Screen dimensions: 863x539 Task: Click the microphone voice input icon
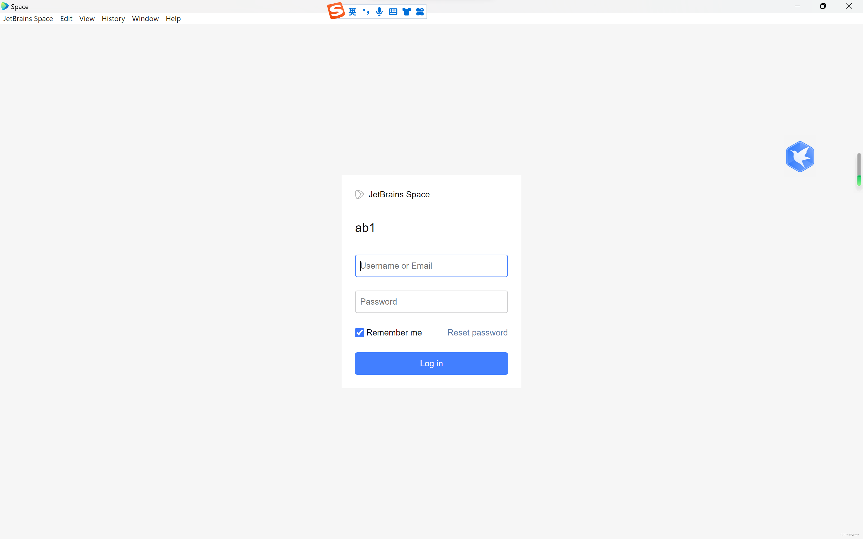[x=380, y=12]
